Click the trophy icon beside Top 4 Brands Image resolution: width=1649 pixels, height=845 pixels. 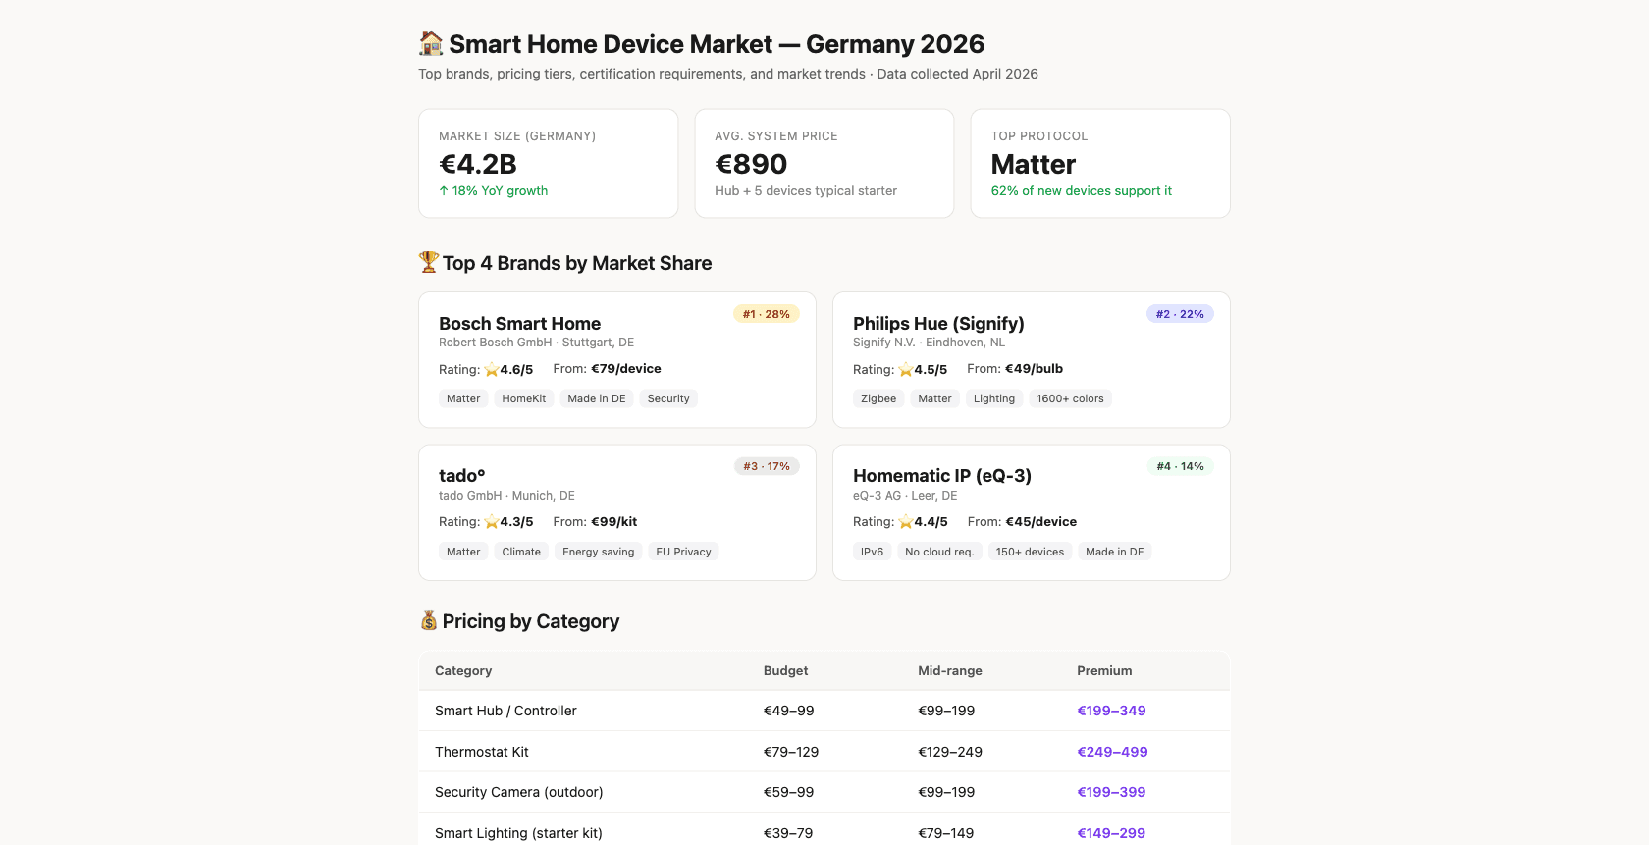pyautogui.click(x=429, y=263)
